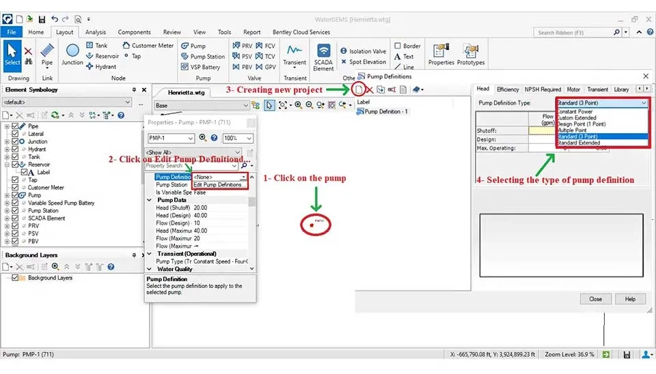The image size is (656, 374).
Task: Click the Junction node icon
Action: 72,53
